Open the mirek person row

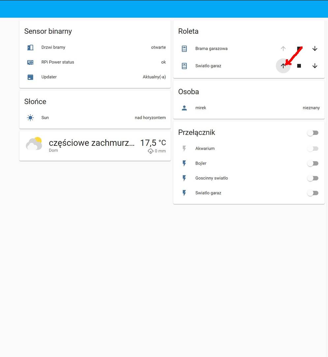[x=249, y=108]
